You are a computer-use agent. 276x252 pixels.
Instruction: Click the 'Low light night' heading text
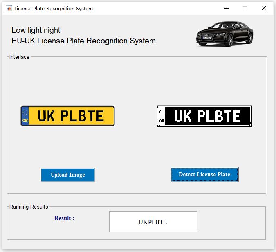coord(36,30)
